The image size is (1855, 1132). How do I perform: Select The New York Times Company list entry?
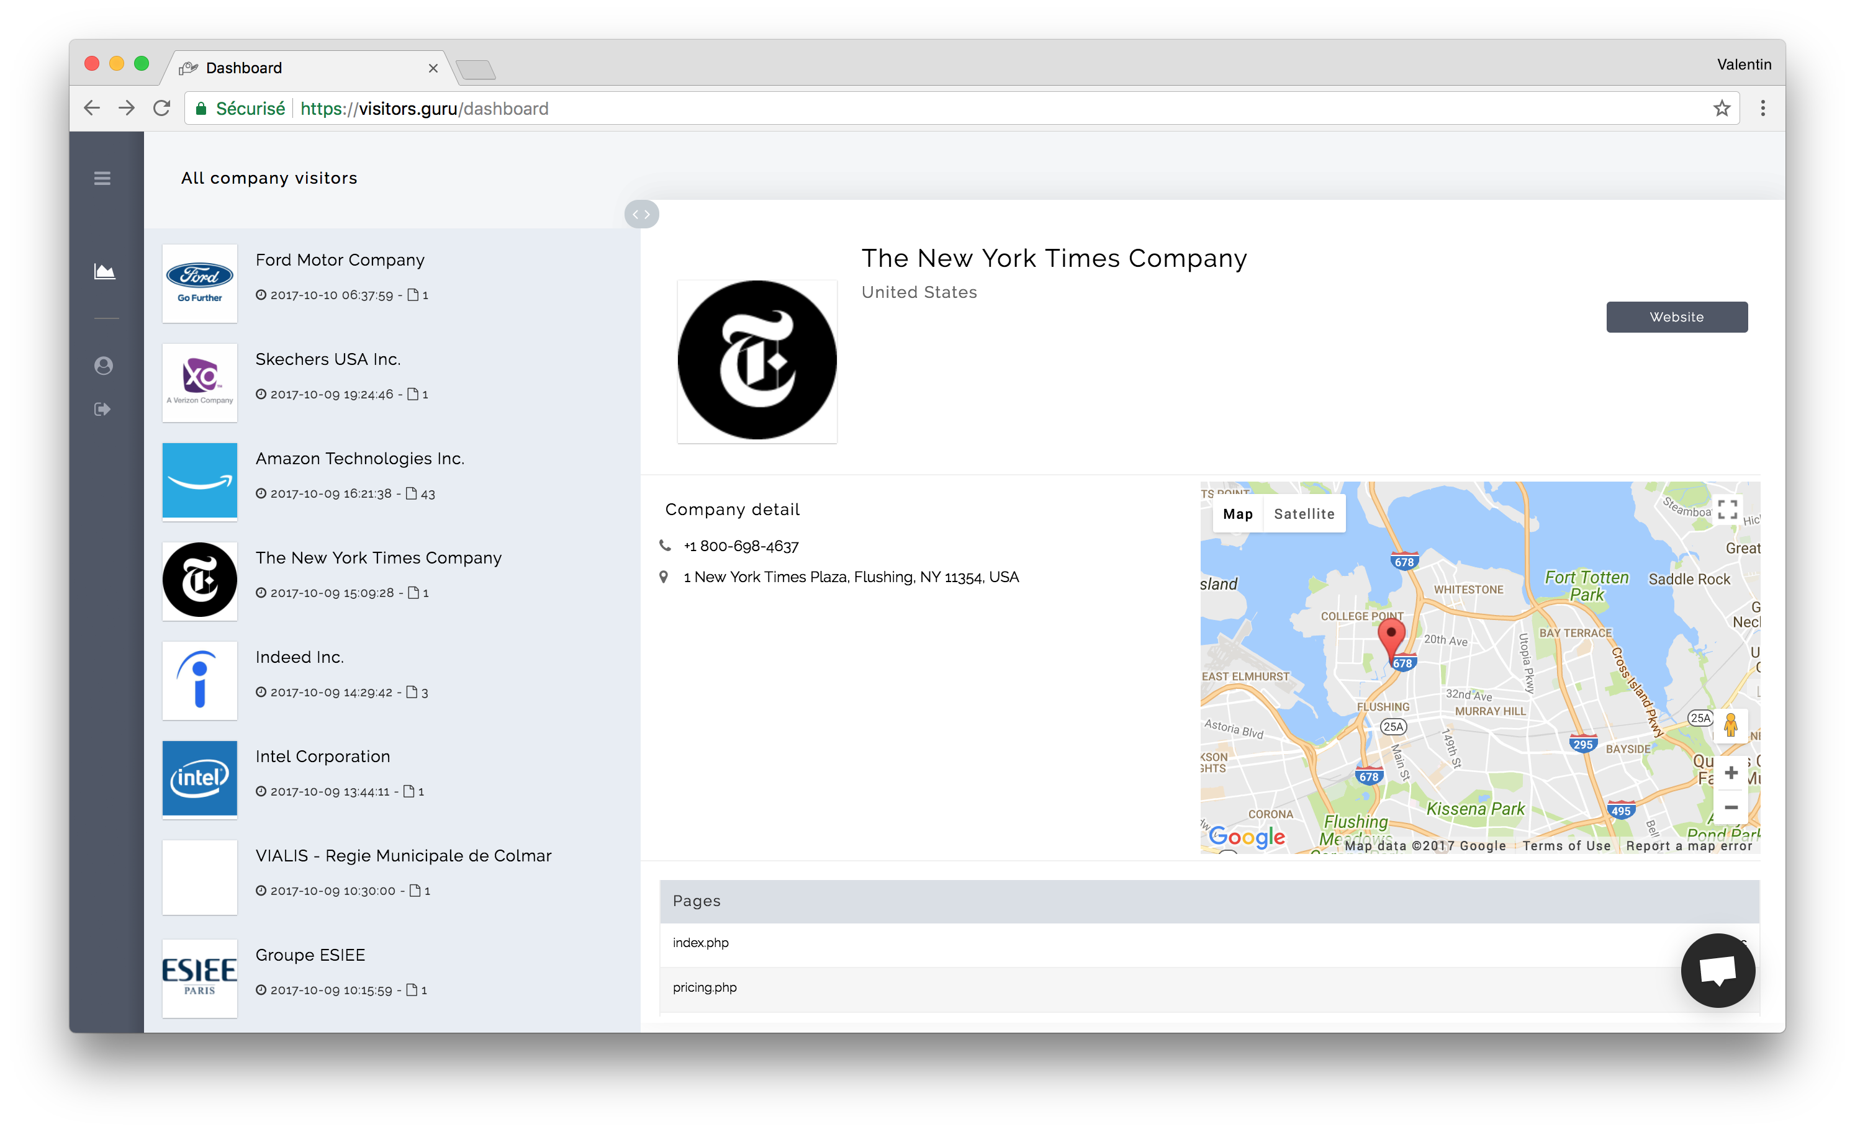[x=392, y=581]
